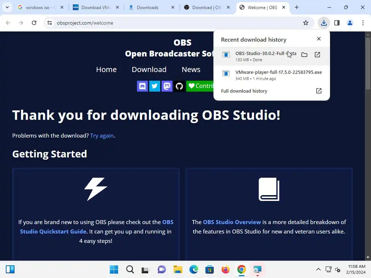Select the OBS-Studio-30.0.2 download file name
Viewport: 371px width, 278px height.
pyautogui.click(x=266, y=54)
